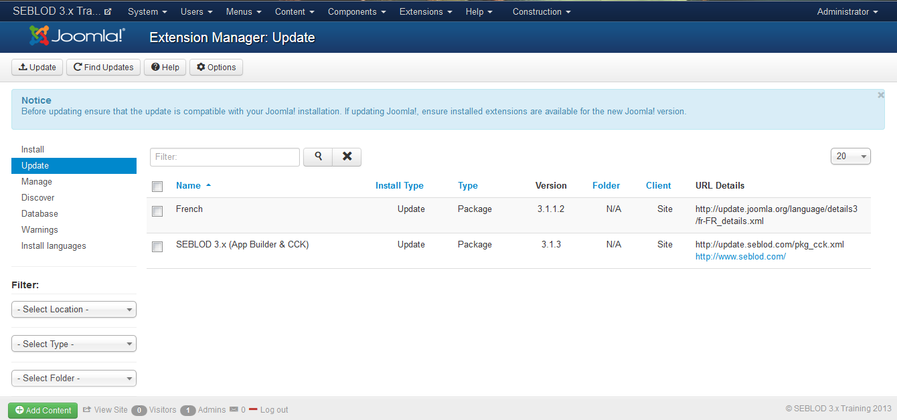Open the System menu
Viewport: 897px width, 420px height.
(147, 11)
